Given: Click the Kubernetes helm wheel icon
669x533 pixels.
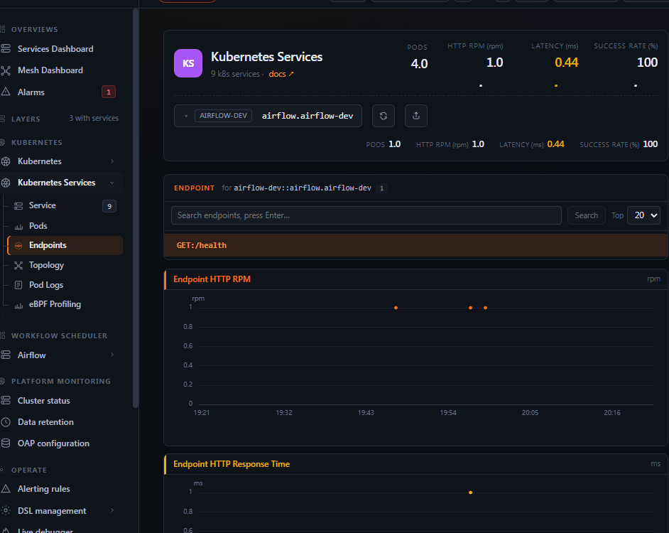Looking at the screenshot, I should click(x=6, y=161).
